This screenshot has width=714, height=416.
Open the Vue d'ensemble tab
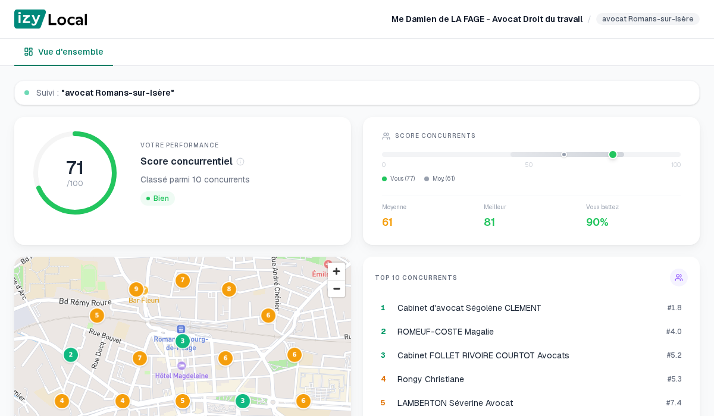coord(64,52)
